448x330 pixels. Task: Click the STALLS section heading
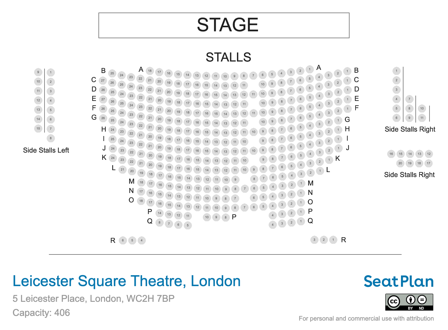coord(228,57)
